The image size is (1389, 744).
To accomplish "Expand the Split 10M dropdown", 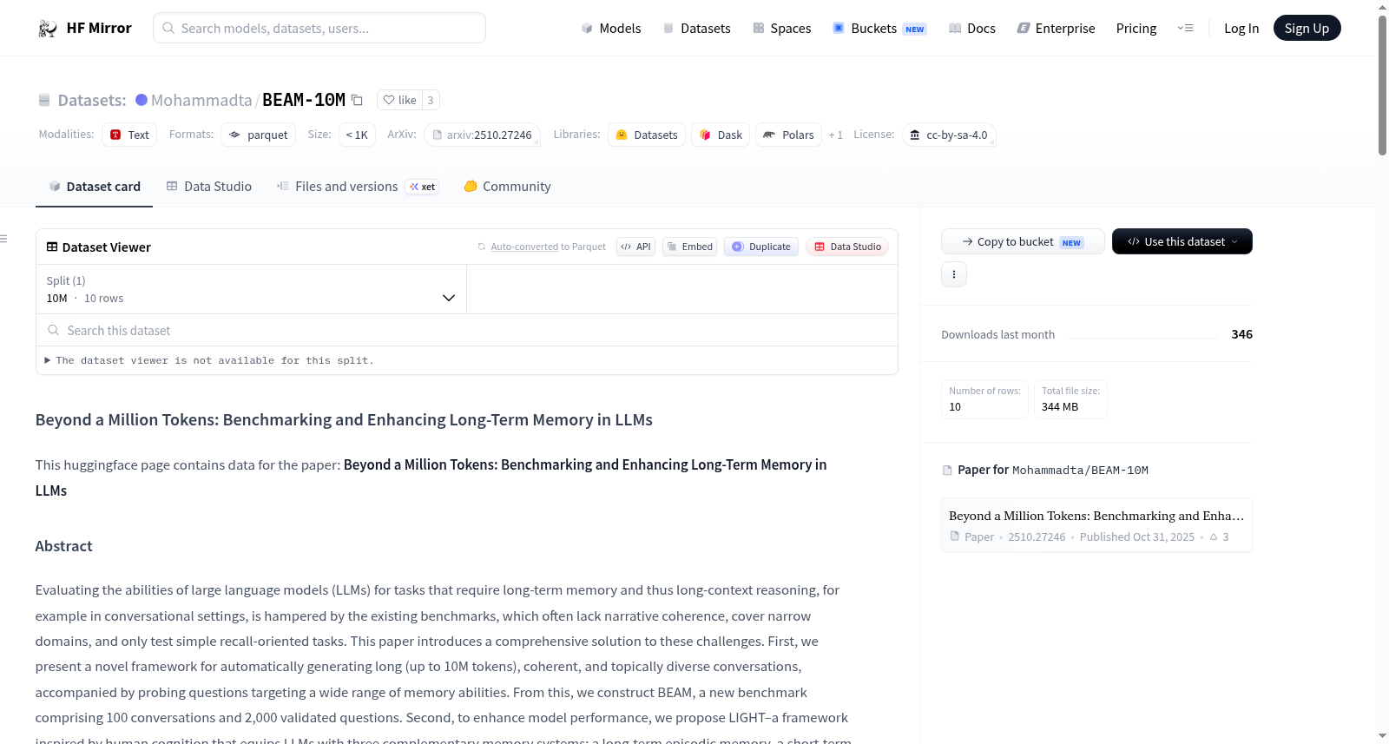I will point(252,289).
